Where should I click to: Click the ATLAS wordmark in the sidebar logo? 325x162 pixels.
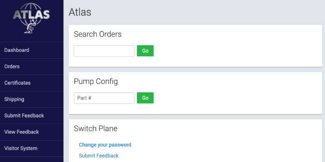[x=31, y=15]
